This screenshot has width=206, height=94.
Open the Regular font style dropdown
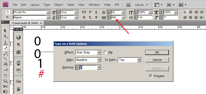point(48,17)
